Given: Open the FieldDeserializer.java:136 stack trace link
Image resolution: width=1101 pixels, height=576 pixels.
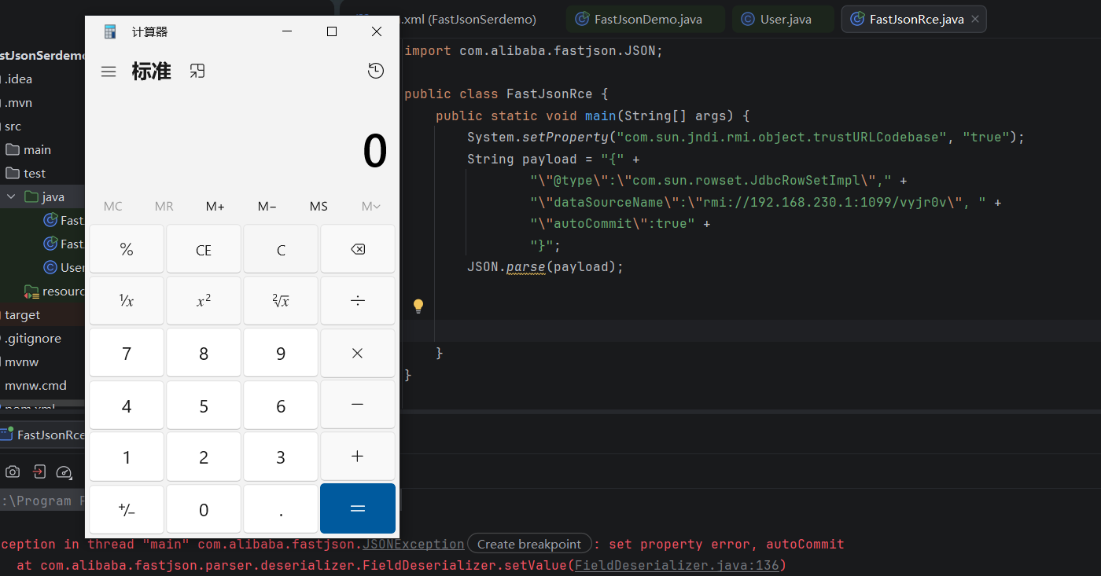Looking at the screenshot, I should 677,565.
